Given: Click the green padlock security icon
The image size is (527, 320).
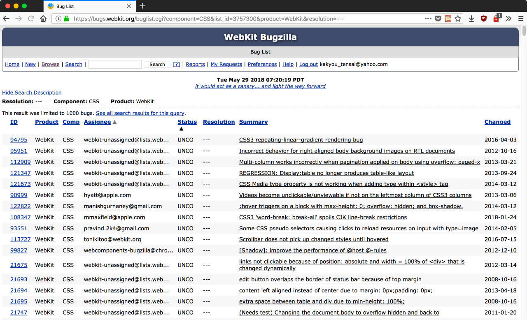Looking at the screenshot, I should (x=66, y=19).
